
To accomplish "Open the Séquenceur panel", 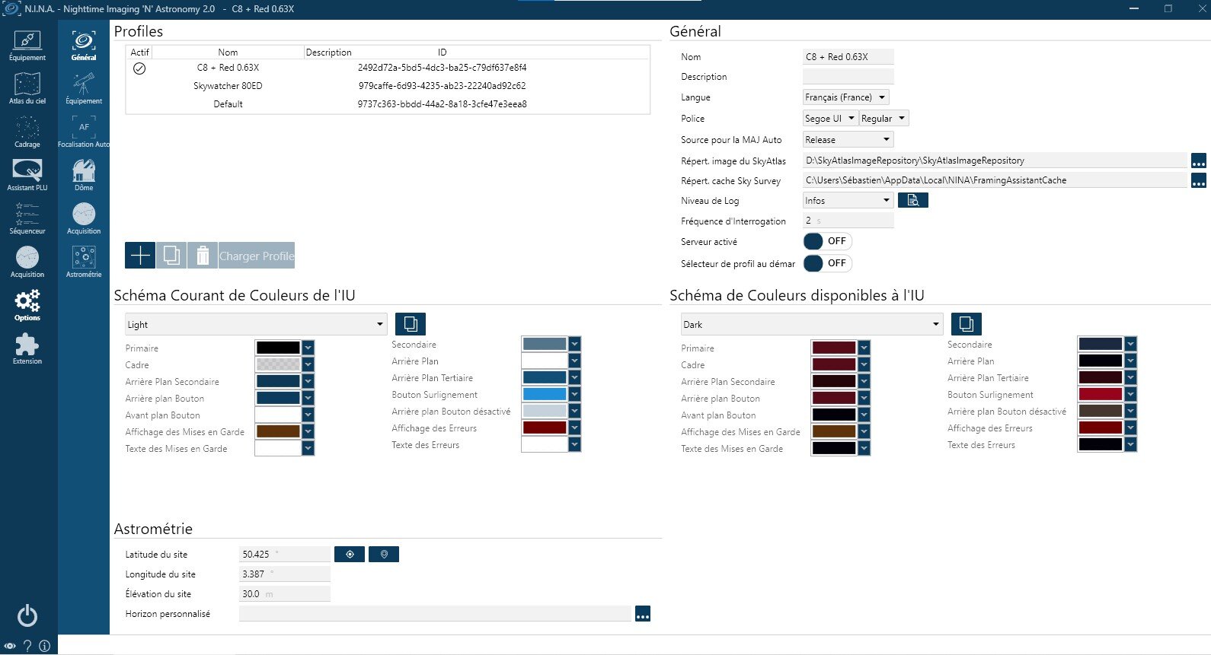I will coord(27,218).
